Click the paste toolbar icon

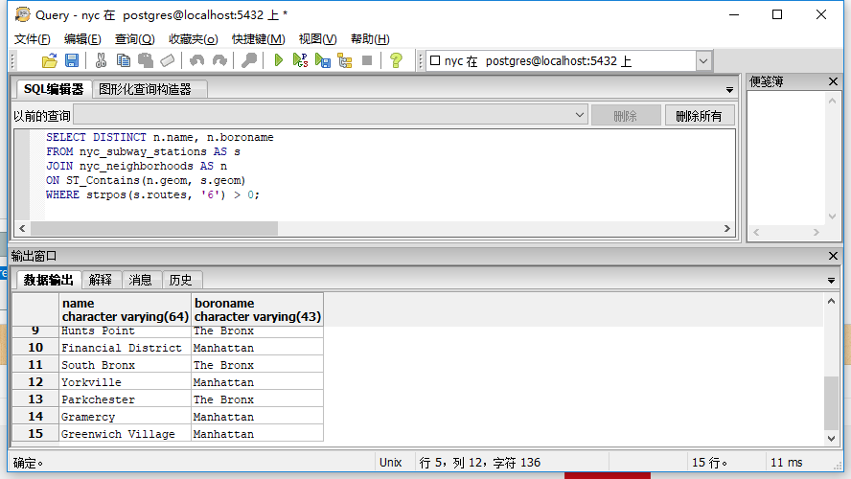[146, 60]
